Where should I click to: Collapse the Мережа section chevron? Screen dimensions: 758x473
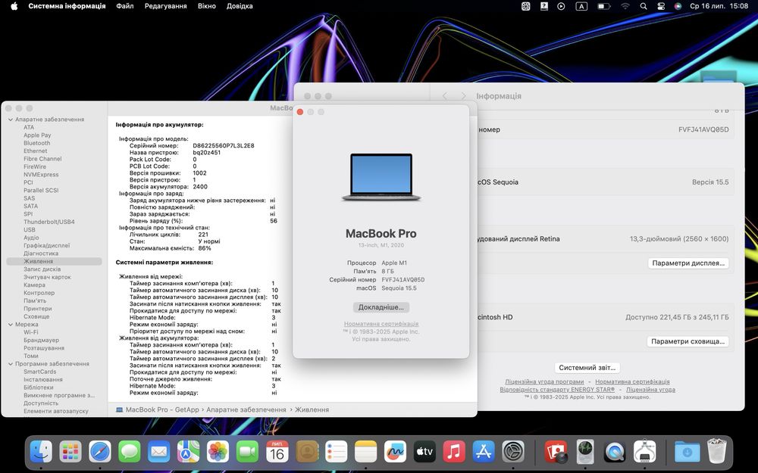point(11,325)
